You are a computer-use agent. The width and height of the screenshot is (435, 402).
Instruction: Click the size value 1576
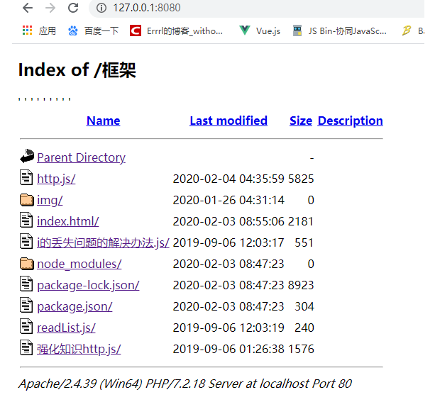click(x=301, y=349)
